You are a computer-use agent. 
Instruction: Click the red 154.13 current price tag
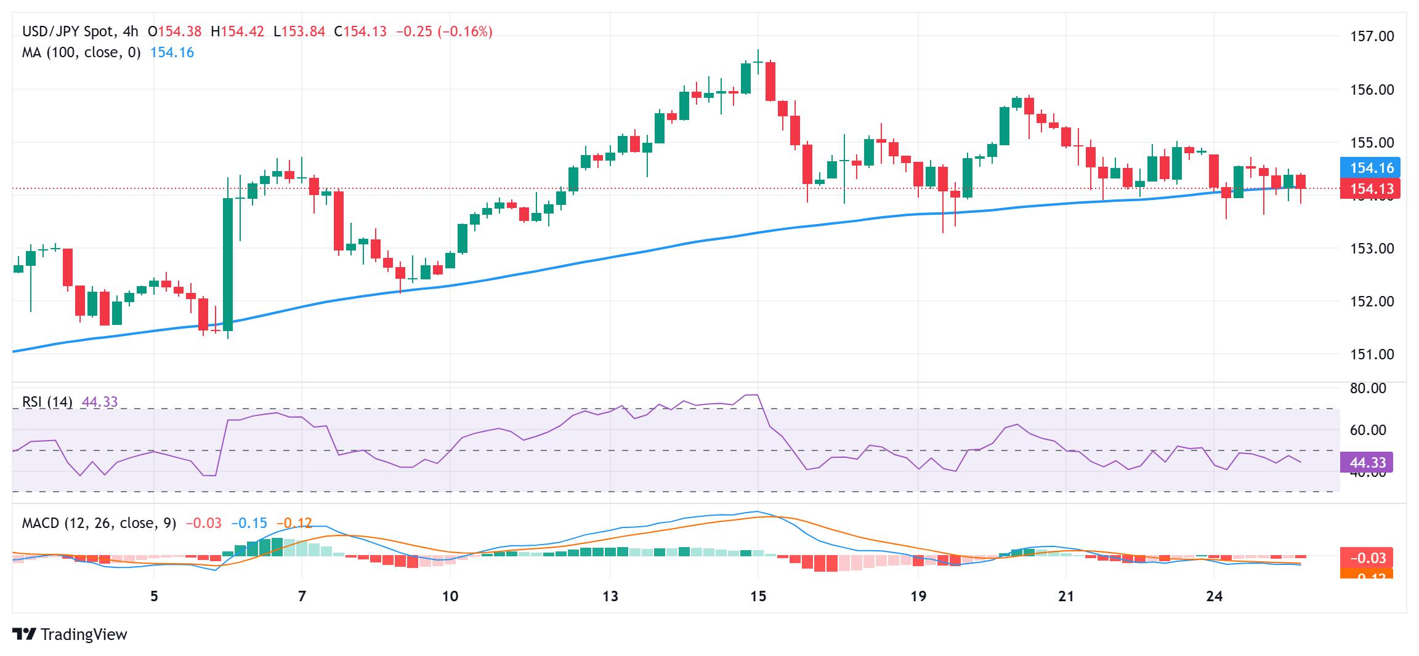pyautogui.click(x=1370, y=188)
